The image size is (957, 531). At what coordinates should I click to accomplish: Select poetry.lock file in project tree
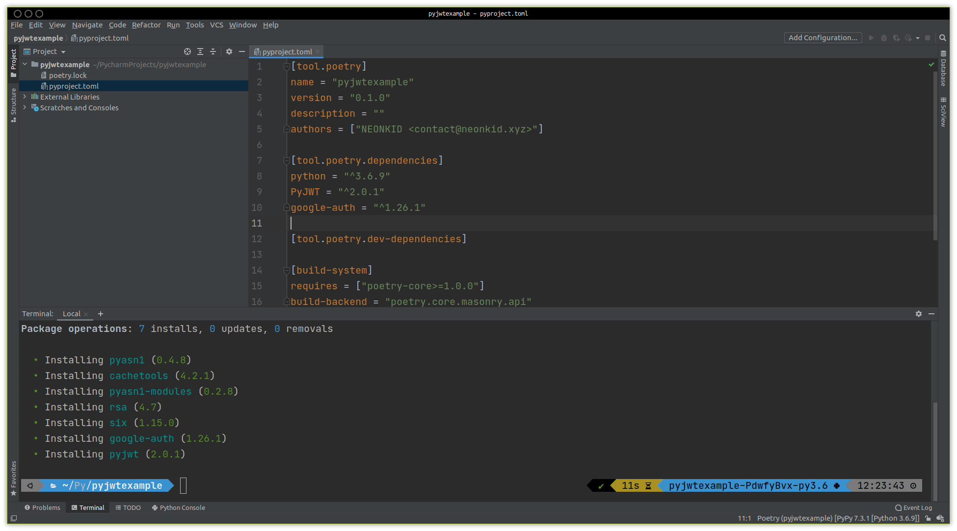pyautogui.click(x=68, y=76)
